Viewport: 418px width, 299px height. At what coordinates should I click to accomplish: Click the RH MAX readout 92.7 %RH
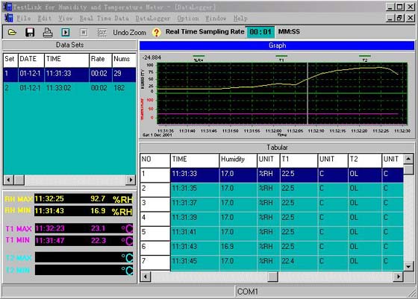tap(84, 199)
